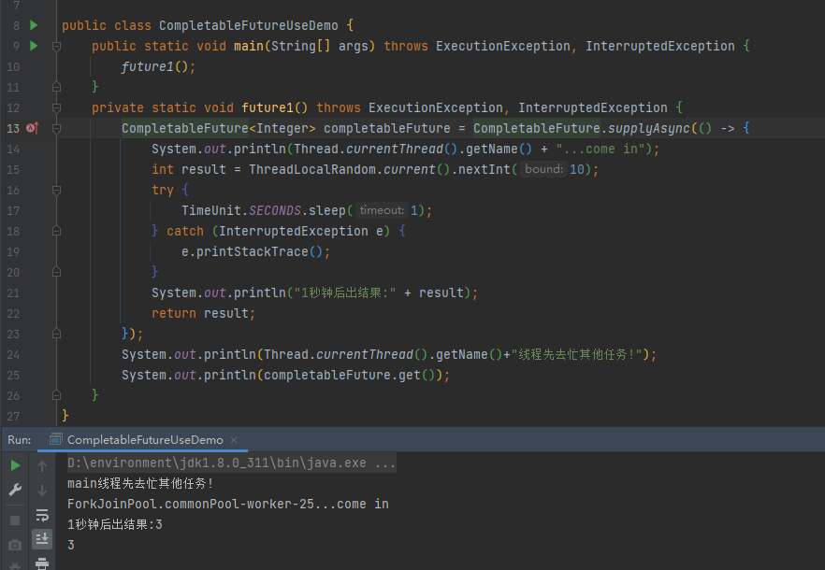Toggle scroll-to-end in the console

tap(41, 537)
